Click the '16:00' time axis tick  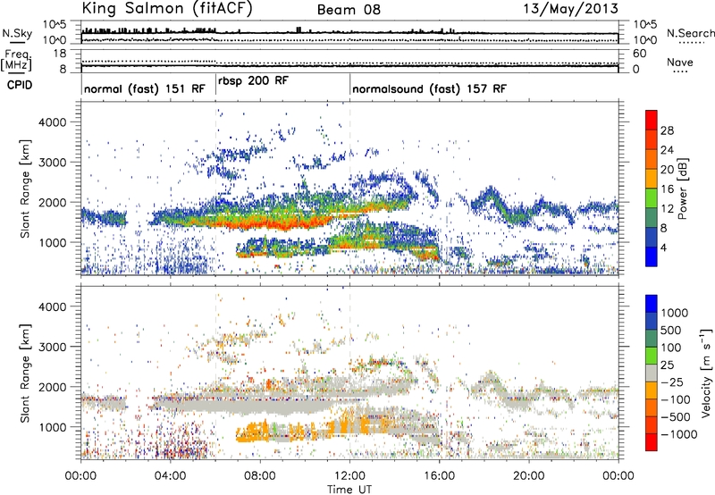tap(439, 475)
